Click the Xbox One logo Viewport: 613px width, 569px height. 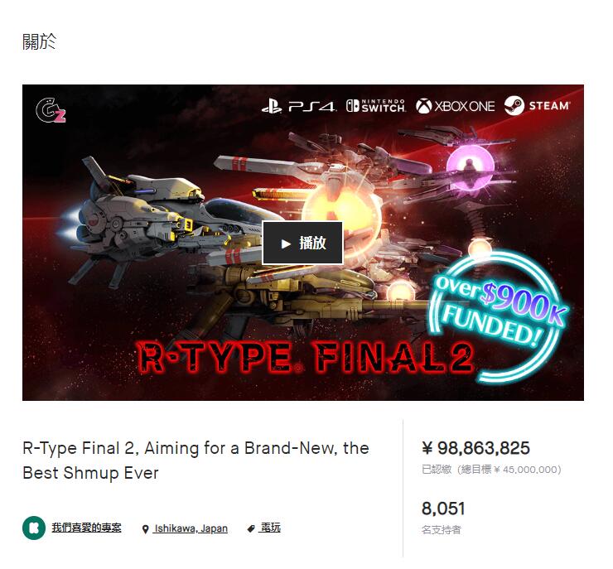pos(455,106)
